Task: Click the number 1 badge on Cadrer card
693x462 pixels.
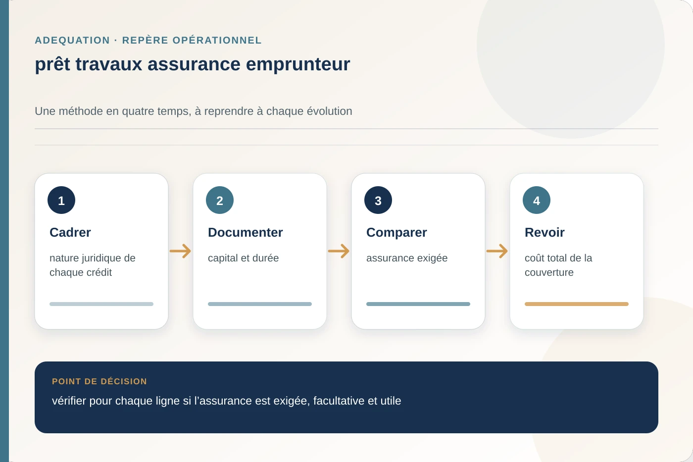Action: (61, 200)
